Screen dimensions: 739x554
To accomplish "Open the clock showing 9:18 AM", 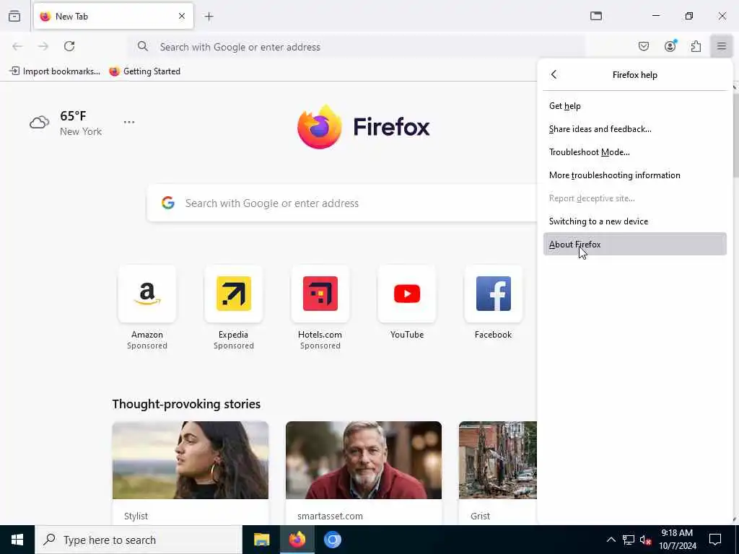I will [677, 540].
